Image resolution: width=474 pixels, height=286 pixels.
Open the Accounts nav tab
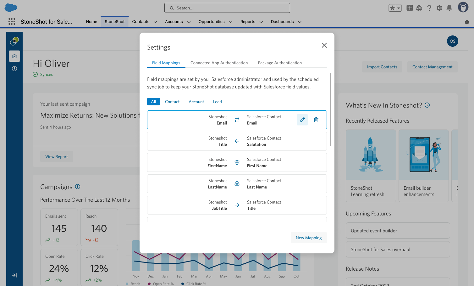pos(174,22)
